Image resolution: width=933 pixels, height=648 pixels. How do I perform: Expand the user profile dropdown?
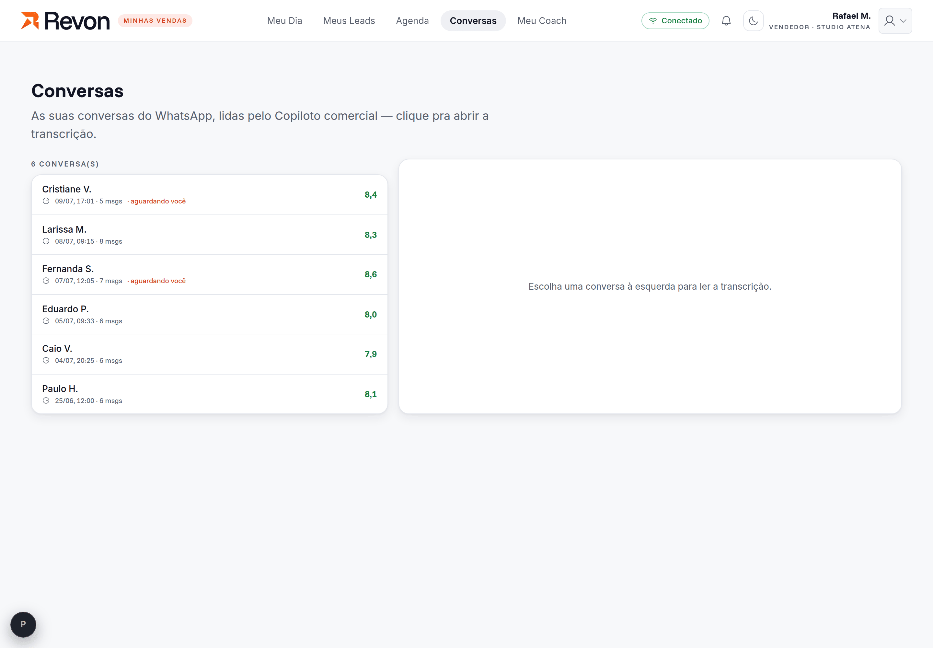895,21
